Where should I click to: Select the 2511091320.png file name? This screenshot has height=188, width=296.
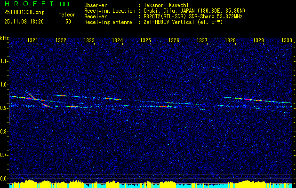[x=24, y=13]
